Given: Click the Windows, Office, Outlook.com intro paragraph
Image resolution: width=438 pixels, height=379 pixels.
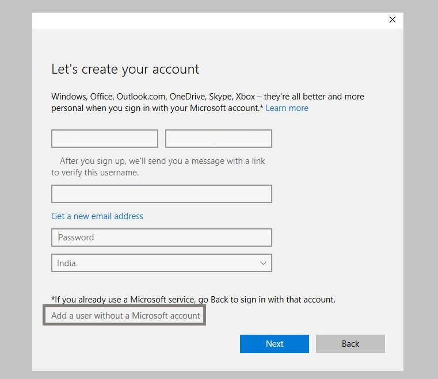Looking at the screenshot, I should (208, 102).
